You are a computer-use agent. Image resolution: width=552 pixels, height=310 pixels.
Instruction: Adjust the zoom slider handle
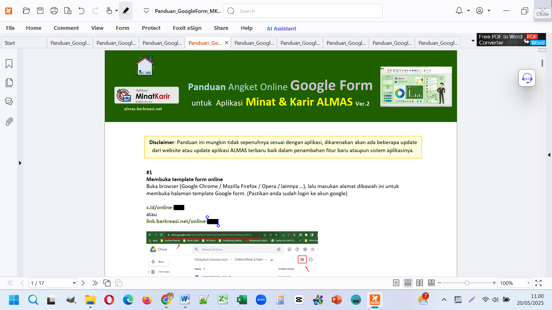tap(467, 283)
